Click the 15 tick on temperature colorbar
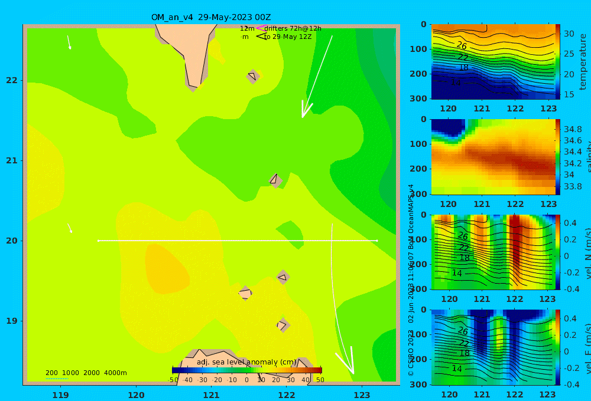This screenshot has height=401, width=591. point(569,94)
